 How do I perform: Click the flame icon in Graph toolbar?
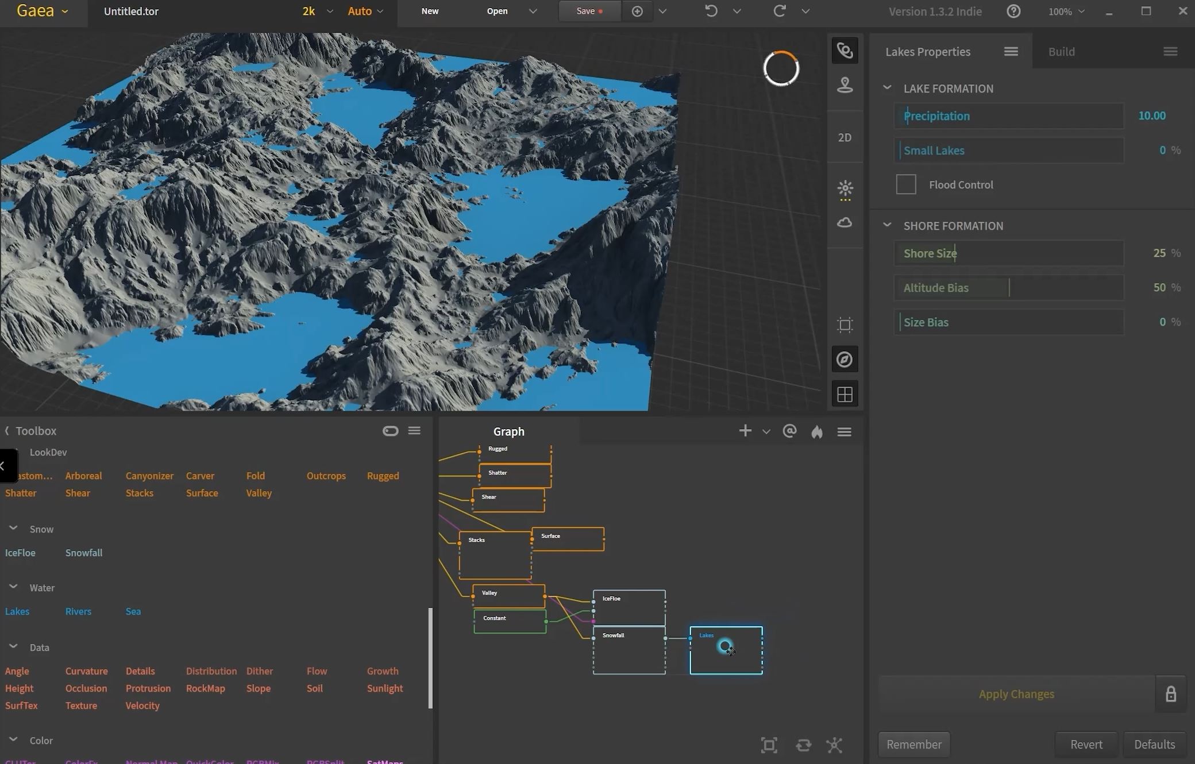816,432
